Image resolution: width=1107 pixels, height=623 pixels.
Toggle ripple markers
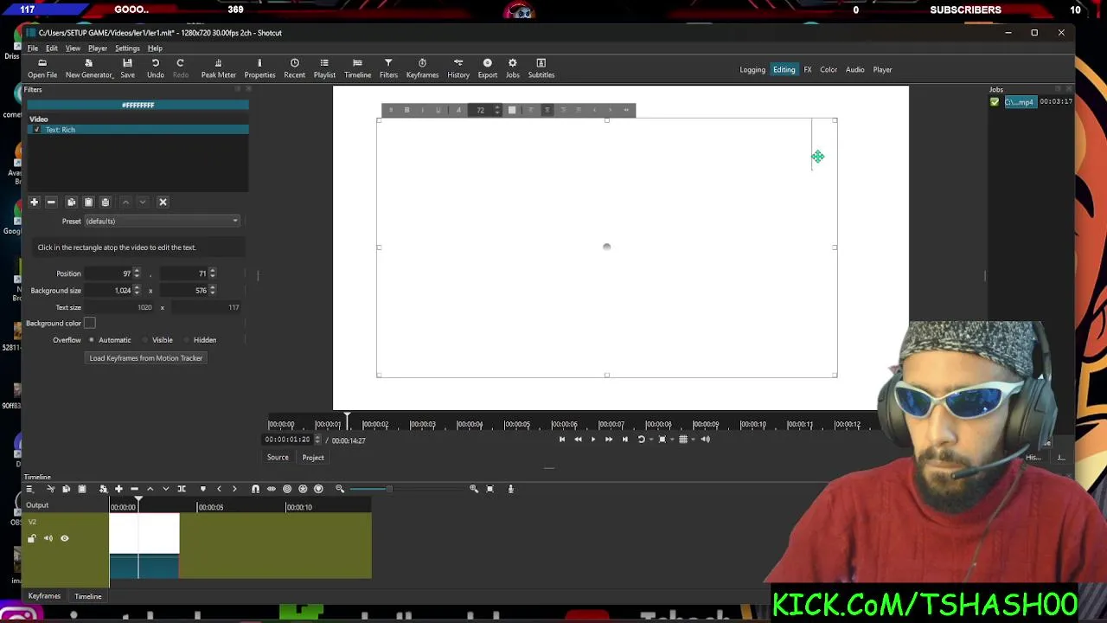coord(318,489)
